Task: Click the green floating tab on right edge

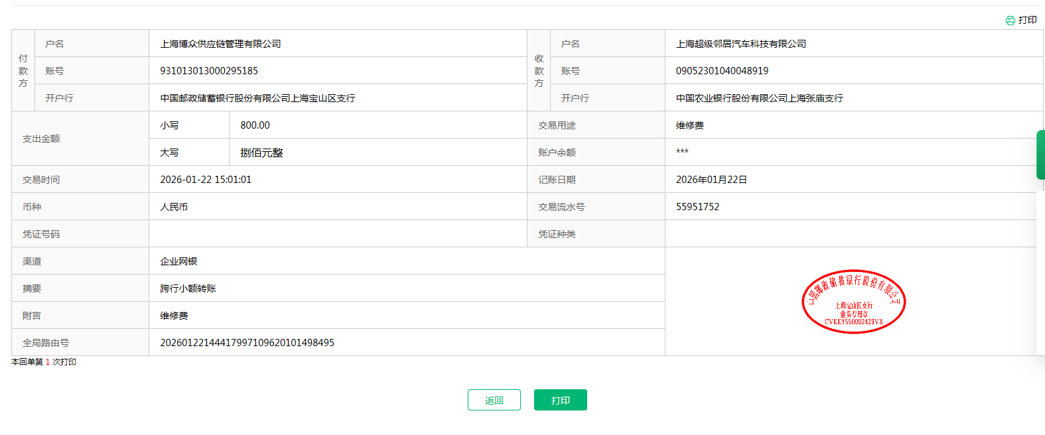Action: (x=1040, y=155)
